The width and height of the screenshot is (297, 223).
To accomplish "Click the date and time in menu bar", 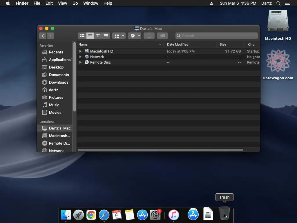I will pyautogui.click(x=238, y=3).
